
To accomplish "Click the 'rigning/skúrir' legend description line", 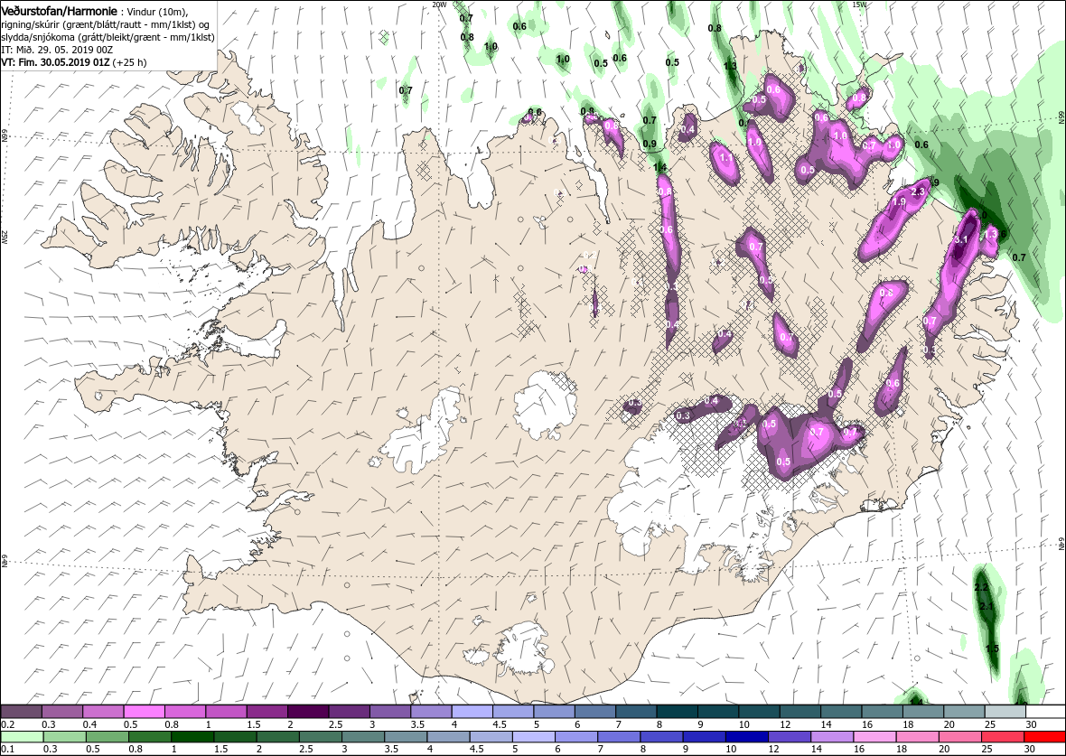I will (x=106, y=24).
